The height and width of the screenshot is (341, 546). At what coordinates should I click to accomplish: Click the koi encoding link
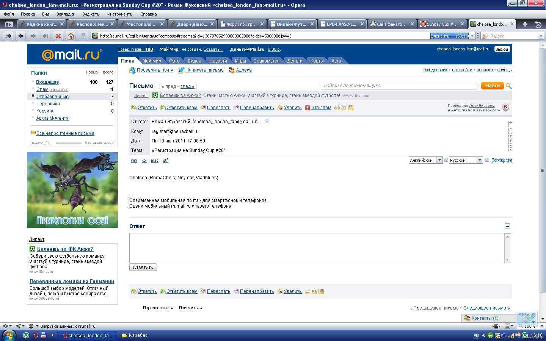pos(144,160)
